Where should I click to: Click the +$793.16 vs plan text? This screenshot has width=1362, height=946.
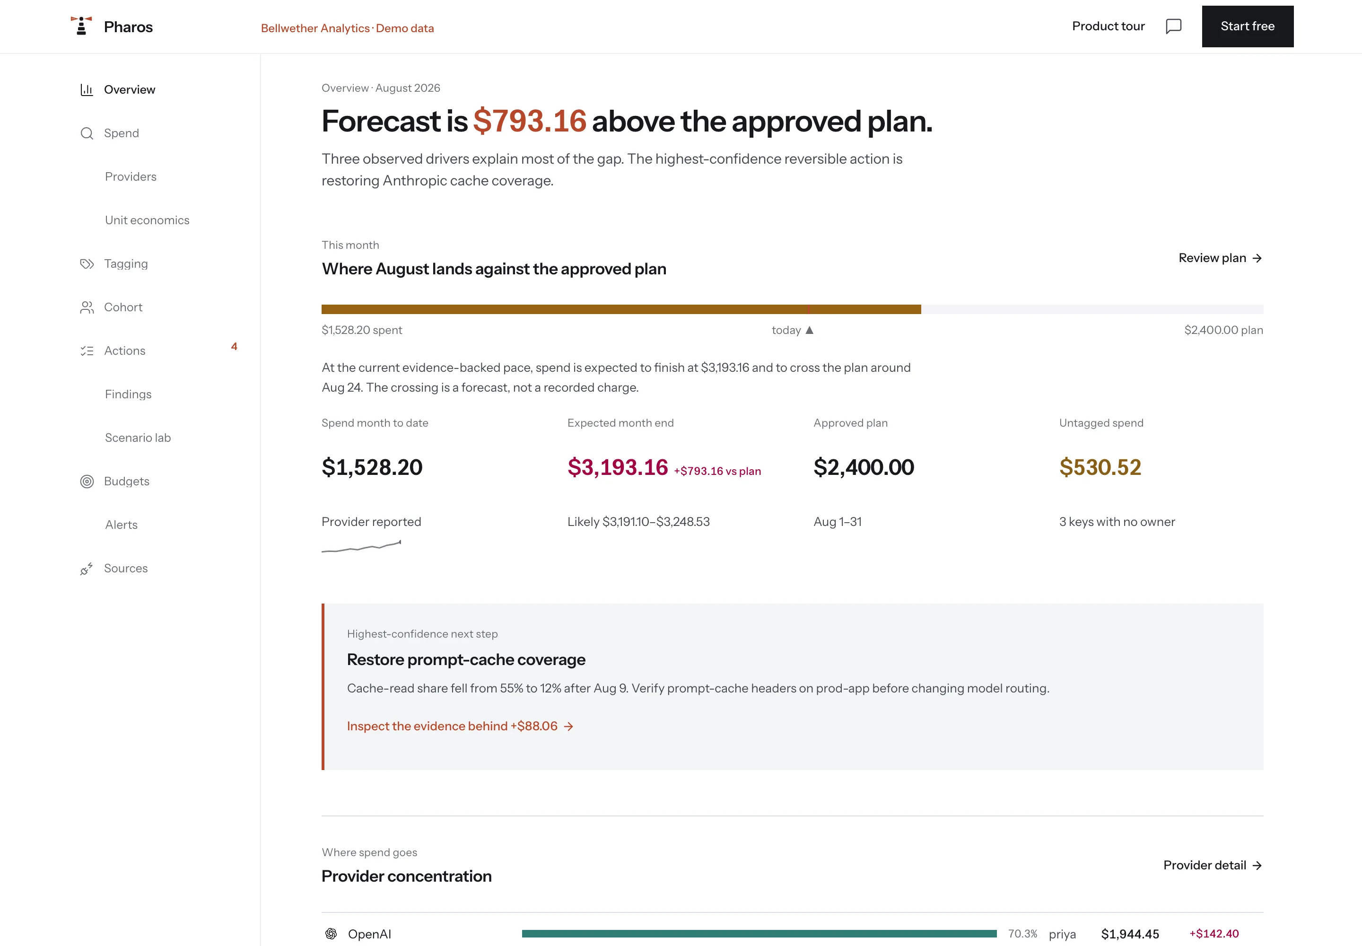click(x=717, y=471)
